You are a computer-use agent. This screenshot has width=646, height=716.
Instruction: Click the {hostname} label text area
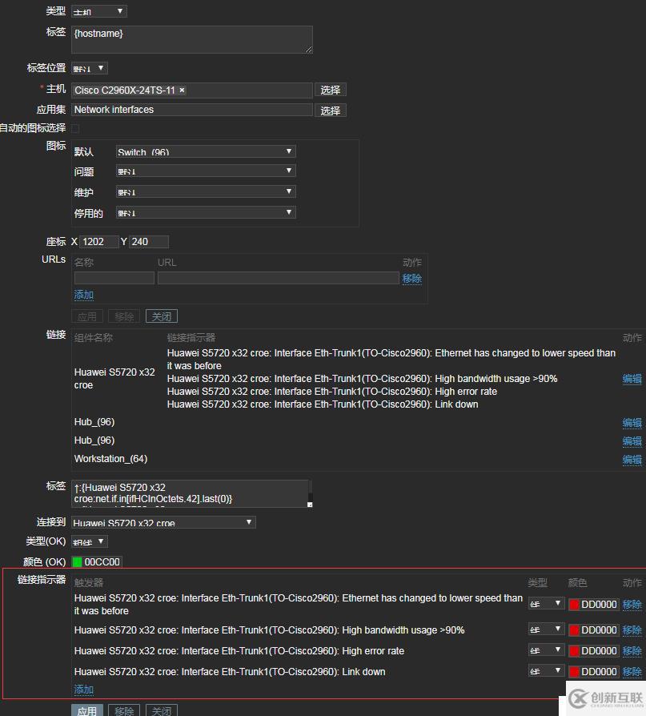[x=191, y=39]
